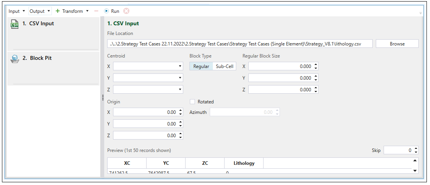Click the File Location path field
430x185 pixels.
coord(240,44)
